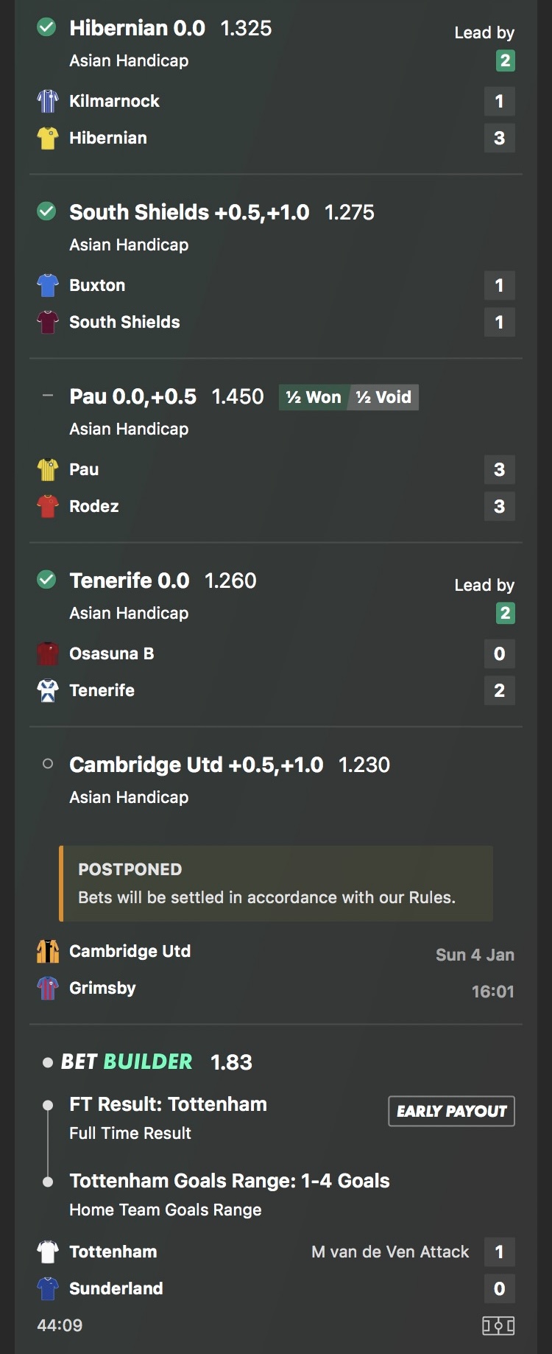The height and width of the screenshot is (1354, 552).
Task: Collapse the Pau selection dash marker
Action: pyautogui.click(x=48, y=396)
